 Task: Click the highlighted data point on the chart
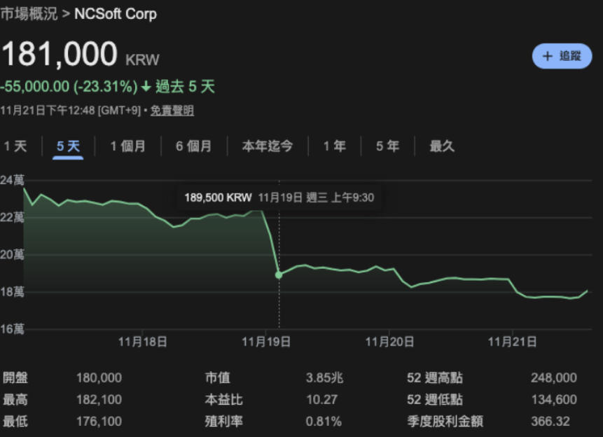pyautogui.click(x=279, y=275)
